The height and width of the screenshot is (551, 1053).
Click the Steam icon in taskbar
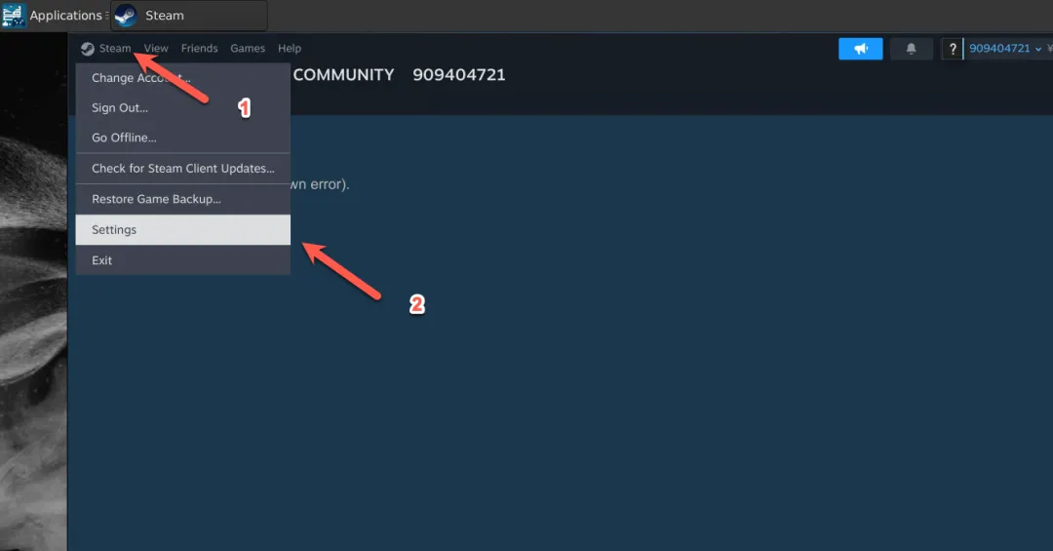(x=126, y=16)
